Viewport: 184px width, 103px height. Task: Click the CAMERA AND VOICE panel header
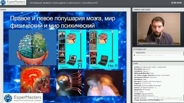point(158,9)
